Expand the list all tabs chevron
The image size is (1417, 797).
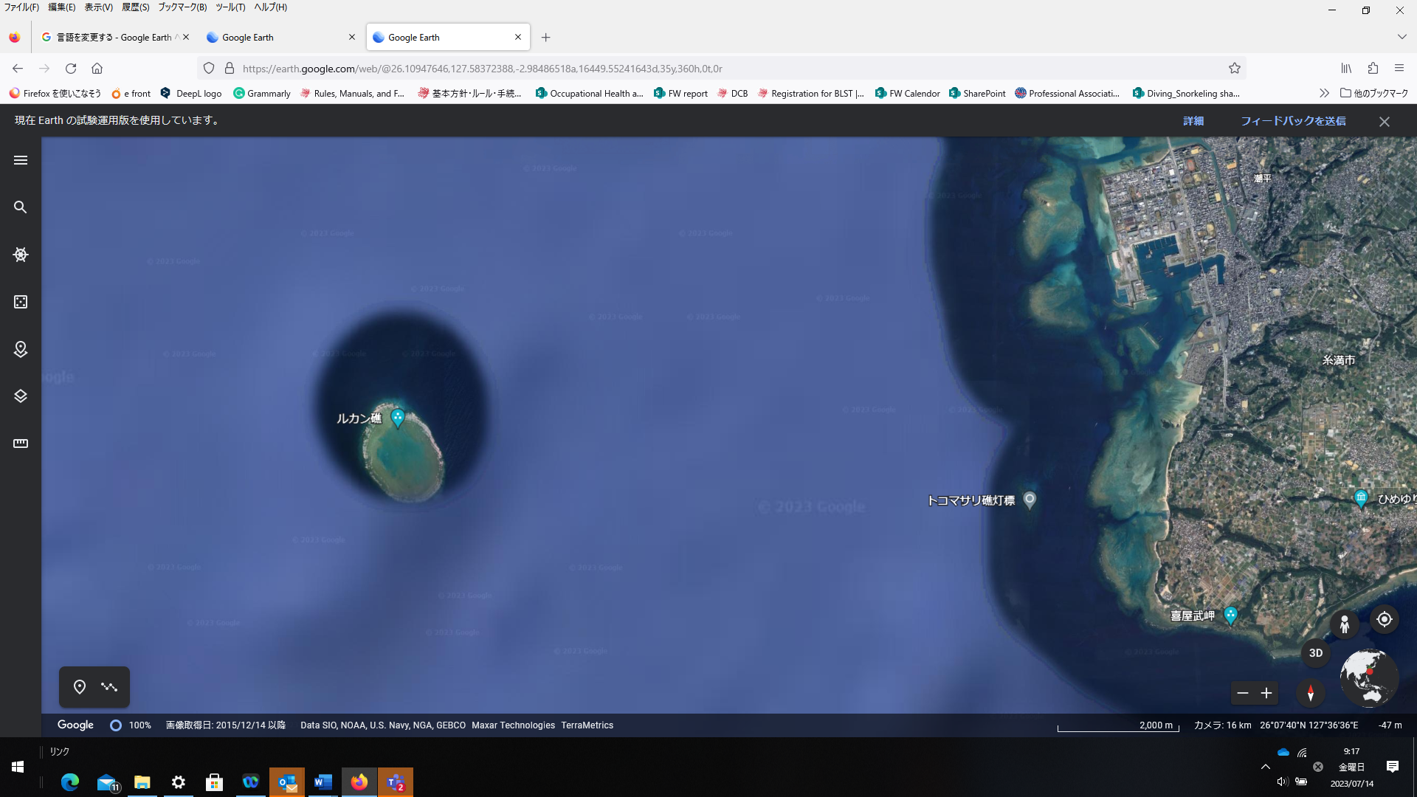click(x=1402, y=37)
